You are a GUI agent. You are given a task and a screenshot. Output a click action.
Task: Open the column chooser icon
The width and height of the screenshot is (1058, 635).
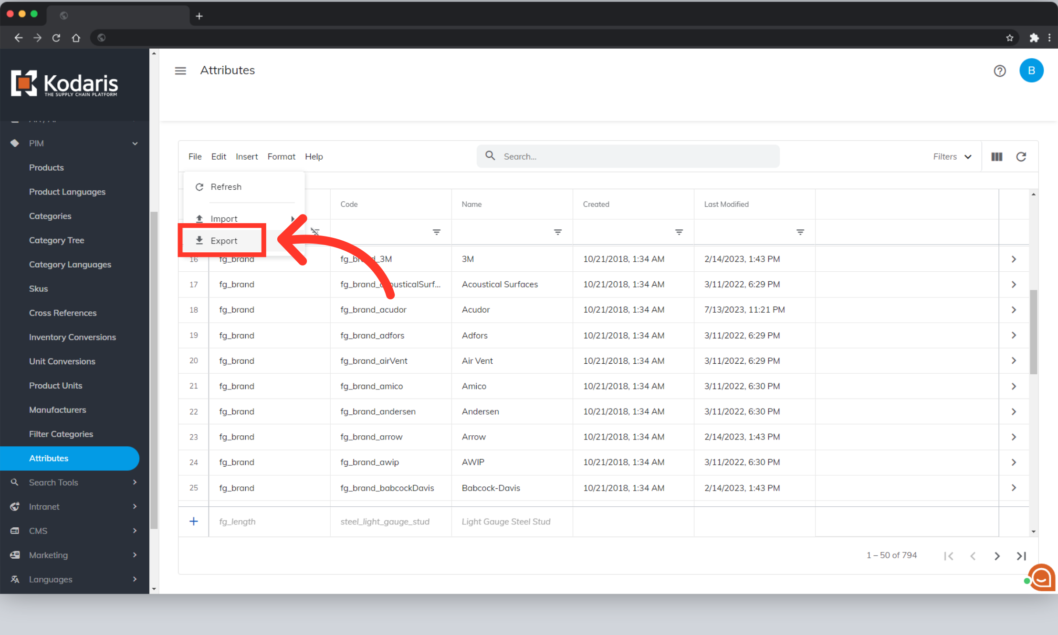click(x=996, y=157)
